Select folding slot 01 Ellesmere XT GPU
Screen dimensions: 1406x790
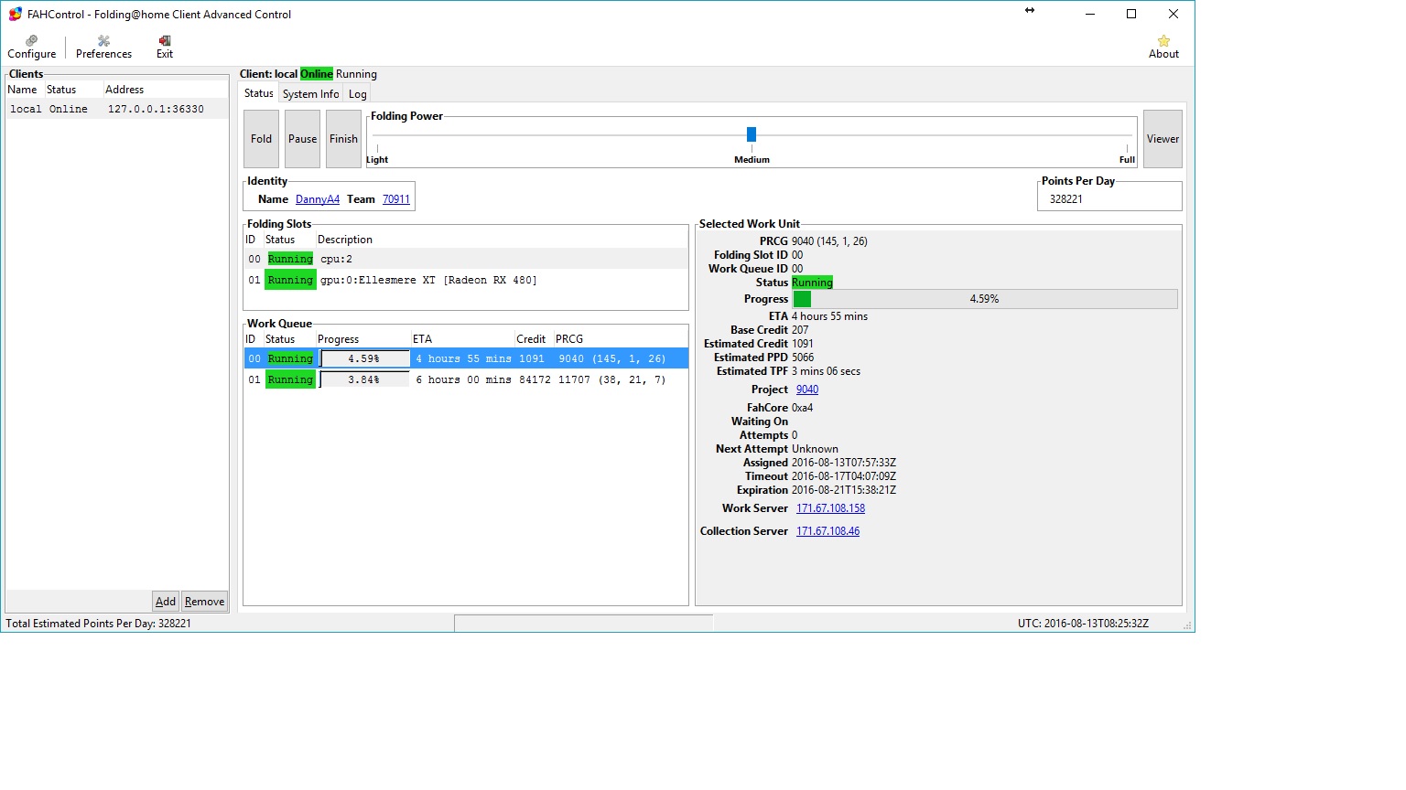coord(465,280)
